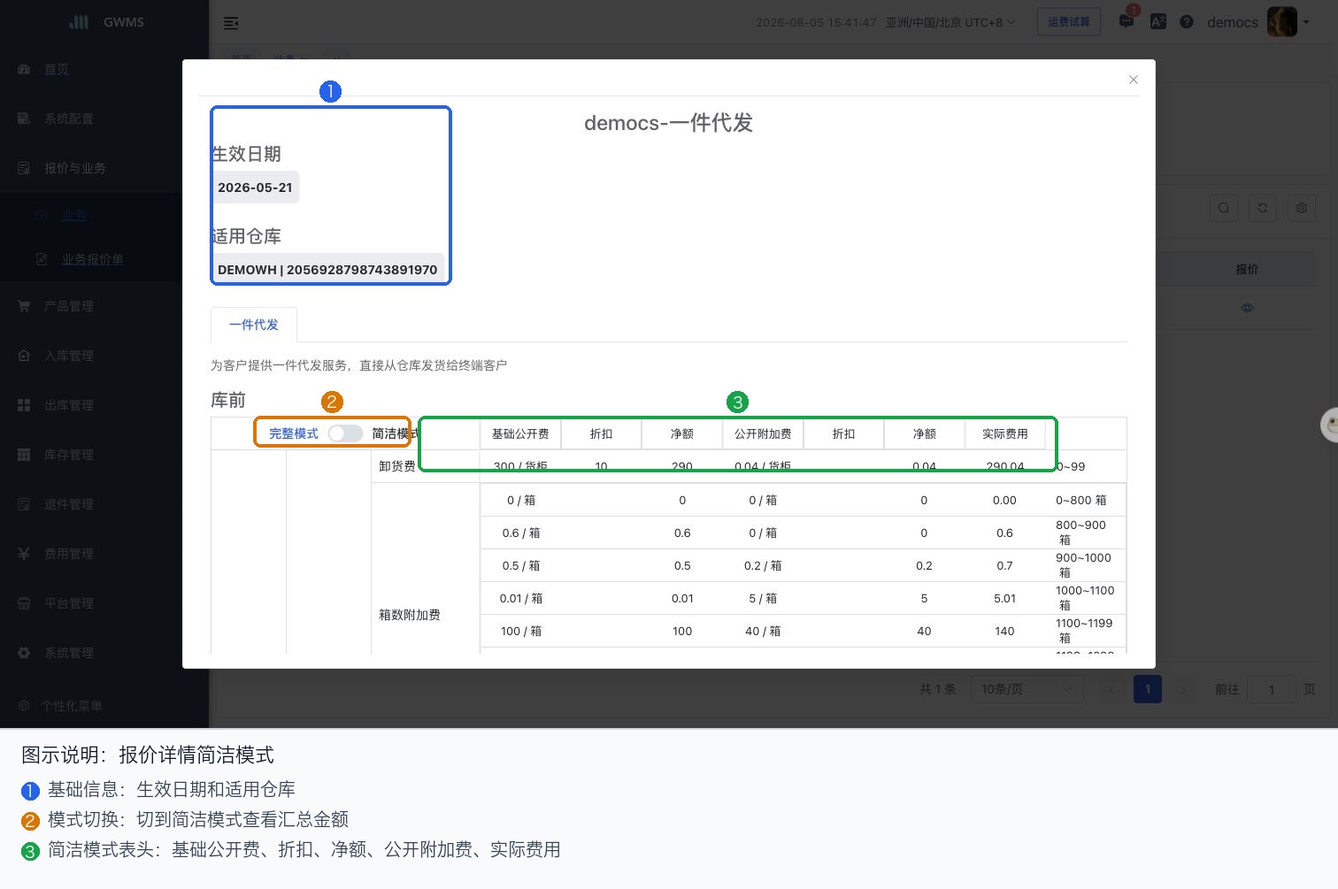The image size is (1338, 889).
Task: Click the 库前 section heading
Action: tap(228, 400)
